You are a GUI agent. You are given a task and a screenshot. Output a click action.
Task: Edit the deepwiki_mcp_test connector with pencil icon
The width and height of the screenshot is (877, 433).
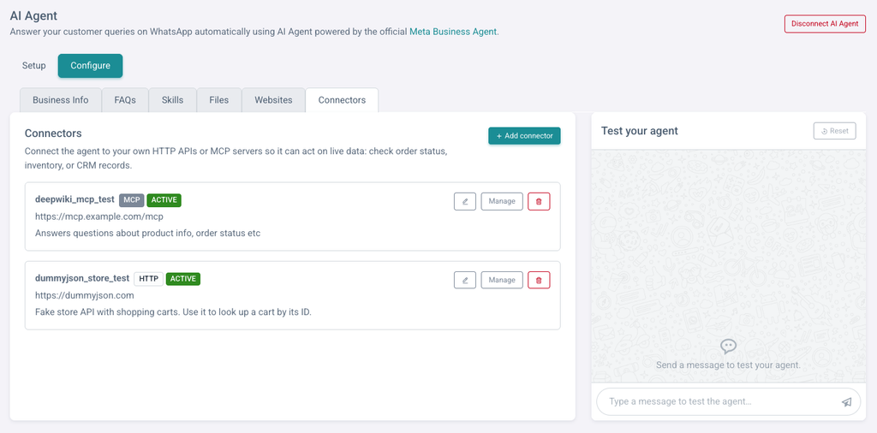465,201
